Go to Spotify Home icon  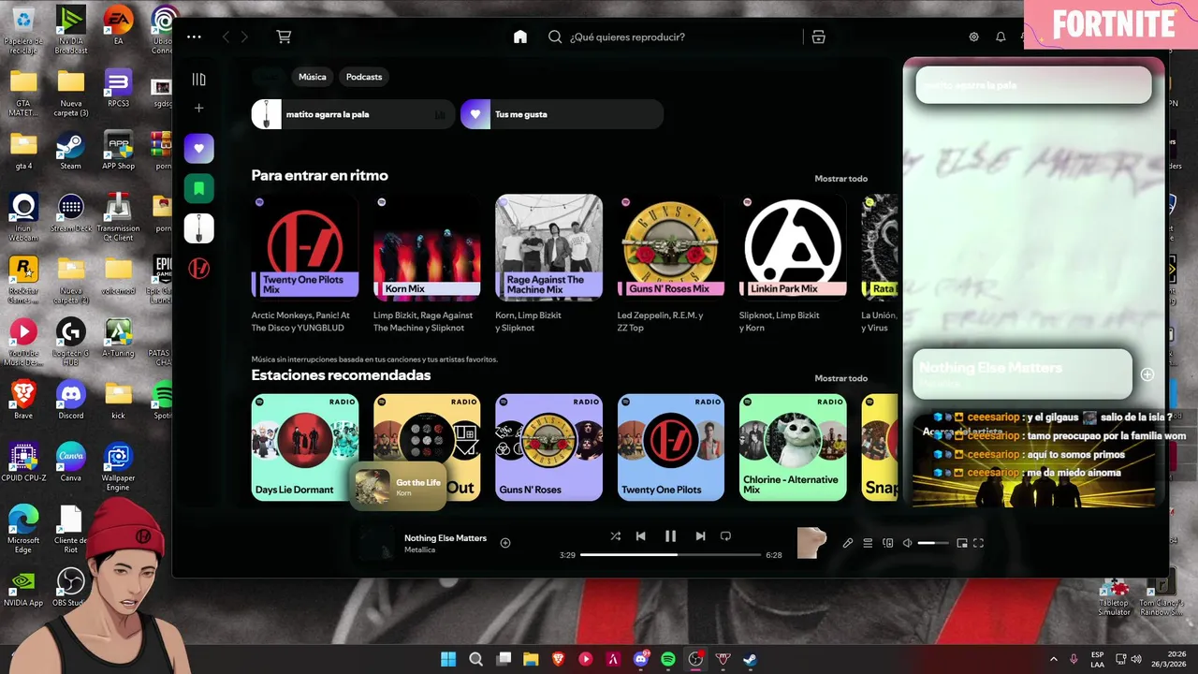520,37
